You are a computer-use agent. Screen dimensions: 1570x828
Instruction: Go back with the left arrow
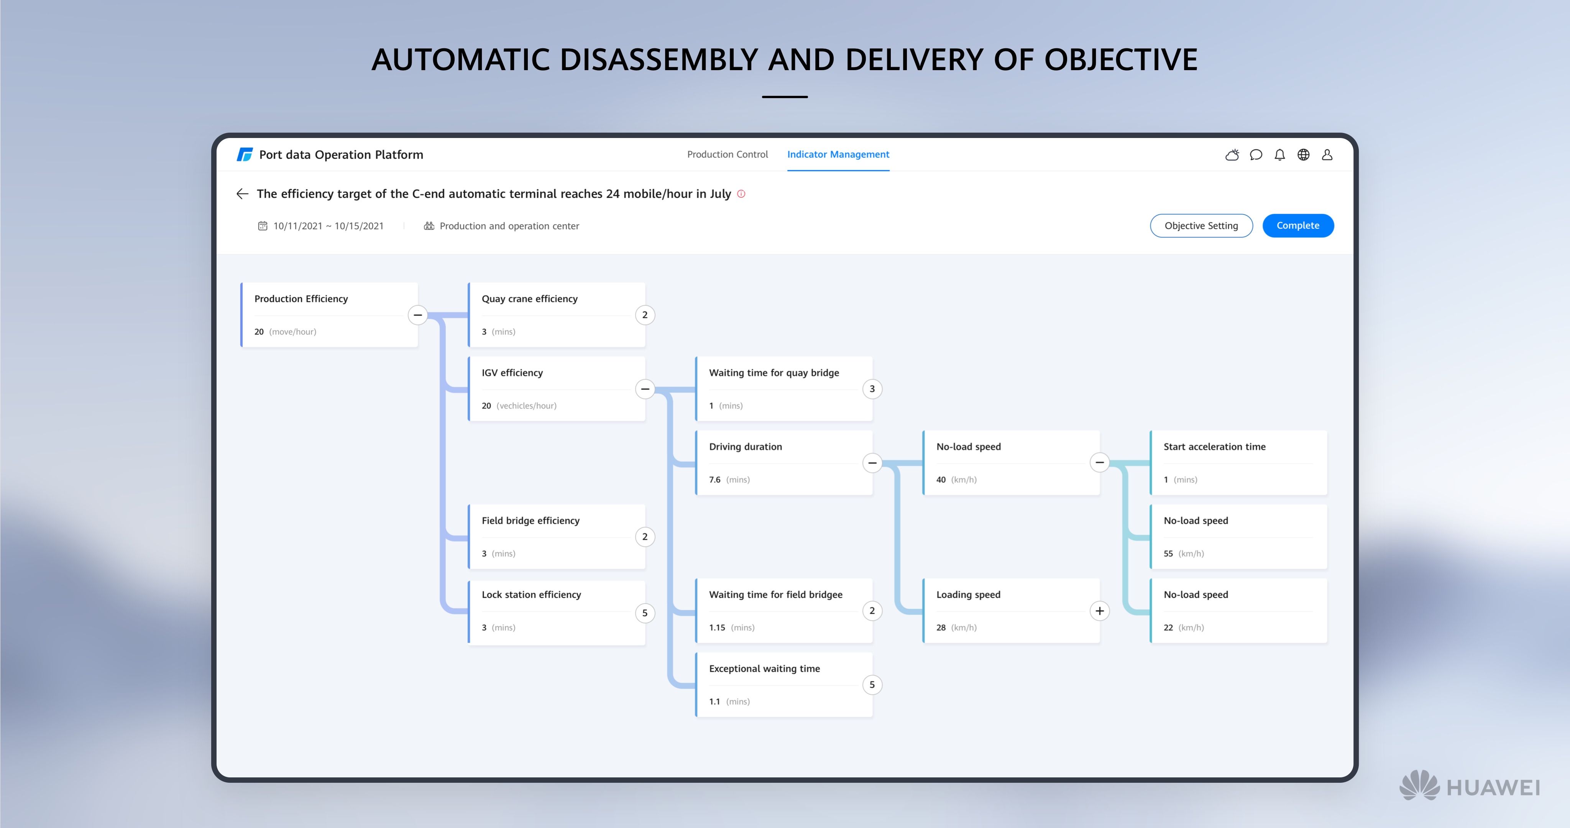tap(242, 194)
